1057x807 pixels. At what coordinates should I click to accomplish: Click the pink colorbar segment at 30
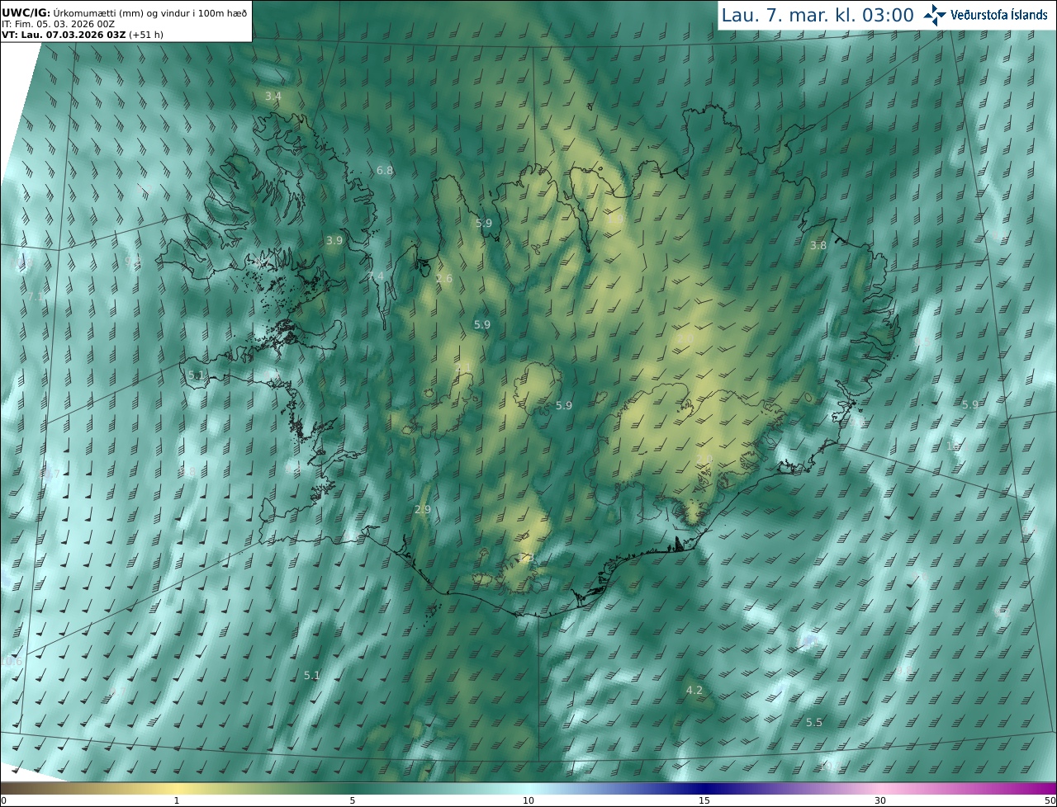880,788
